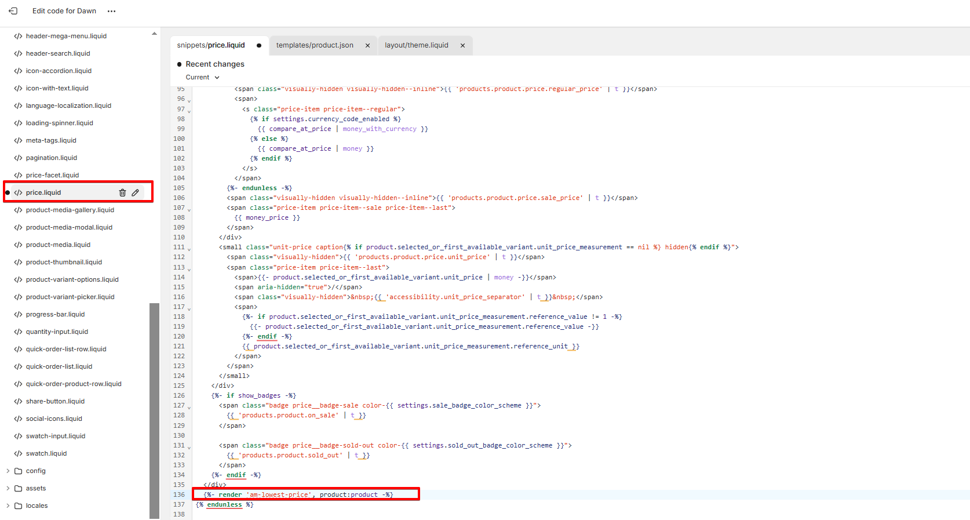Open header-search.liquid file

[58, 53]
